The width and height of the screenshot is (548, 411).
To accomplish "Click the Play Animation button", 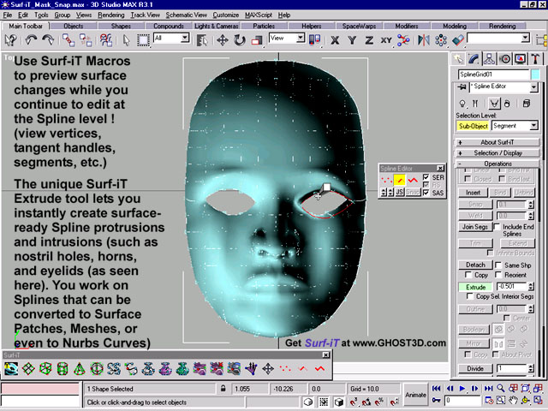I will (x=462, y=388).
